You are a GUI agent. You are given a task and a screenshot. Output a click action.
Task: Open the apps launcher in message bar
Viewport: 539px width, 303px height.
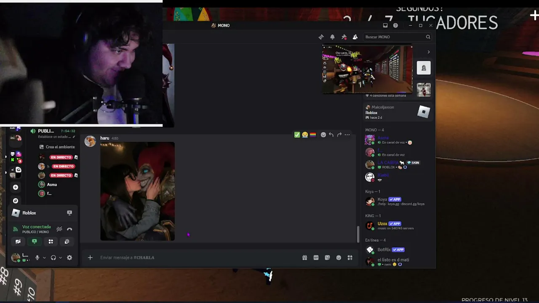tap(350, 258)
